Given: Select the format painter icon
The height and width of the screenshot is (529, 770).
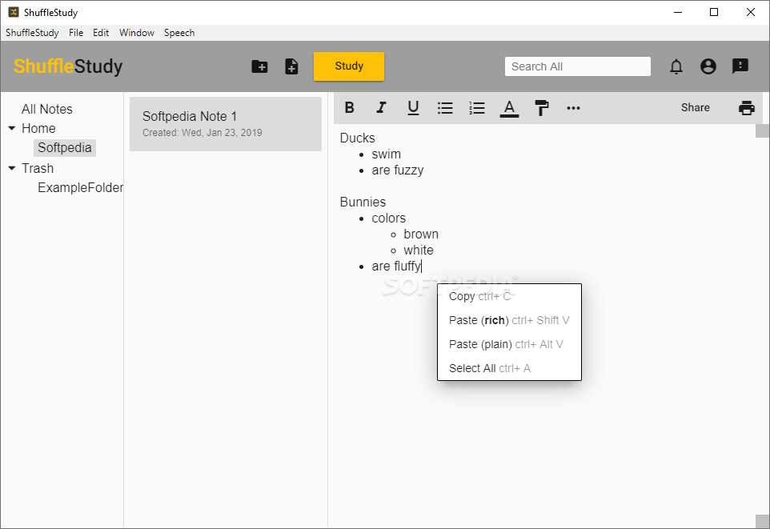Looking at the screenshot, I should point(541,108).
